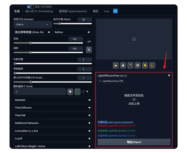The width and height of the screenshot is (187, 153).
Task: Open the output folder icon below preview
Action: click(x=116, y=65)
